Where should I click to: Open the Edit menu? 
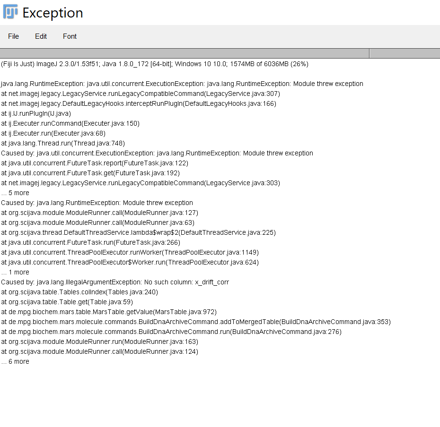41,36
